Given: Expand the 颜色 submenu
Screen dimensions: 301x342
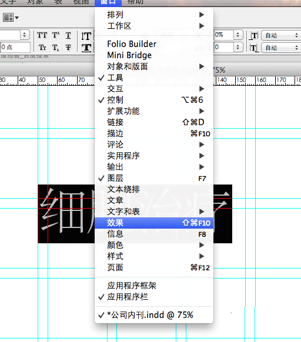Looking at the screenshot, I should (154, 245).
